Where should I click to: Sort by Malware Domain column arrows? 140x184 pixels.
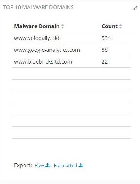(x=62, y=26)
